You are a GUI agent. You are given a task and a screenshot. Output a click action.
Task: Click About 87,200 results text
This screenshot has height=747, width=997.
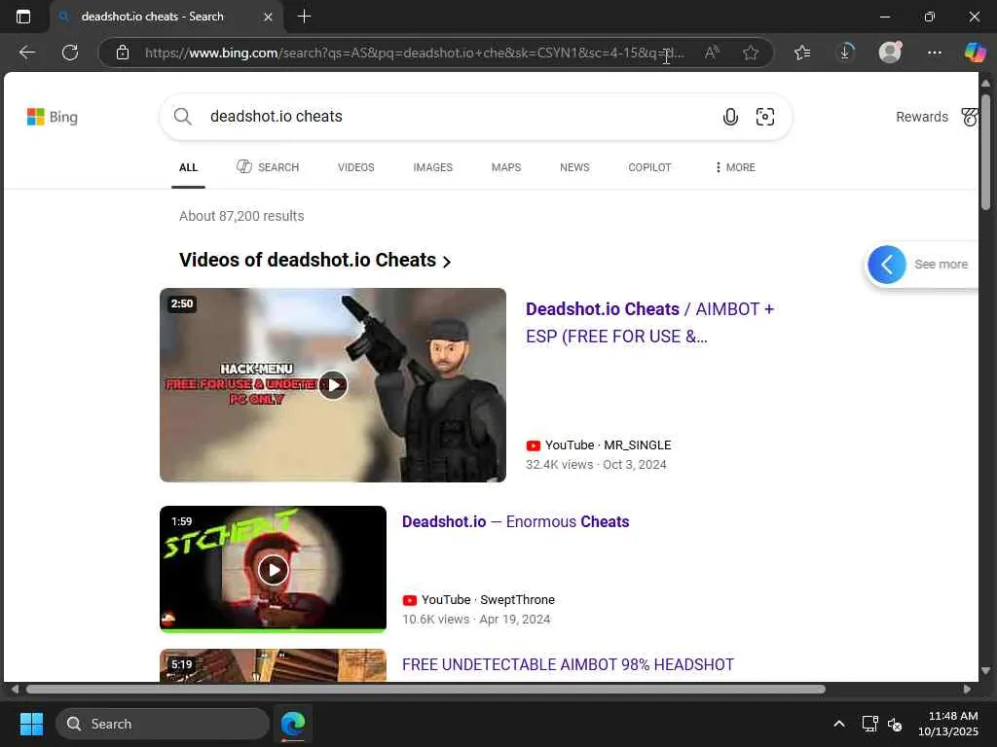(241, 216)
